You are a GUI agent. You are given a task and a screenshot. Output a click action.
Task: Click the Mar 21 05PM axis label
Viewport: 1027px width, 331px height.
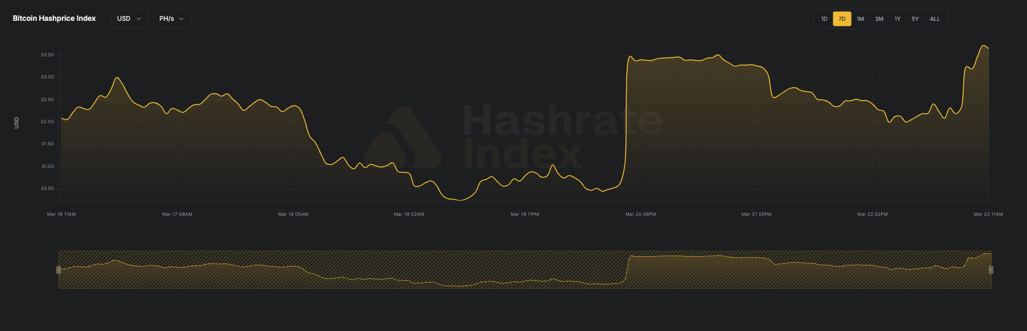coord(757,214)
